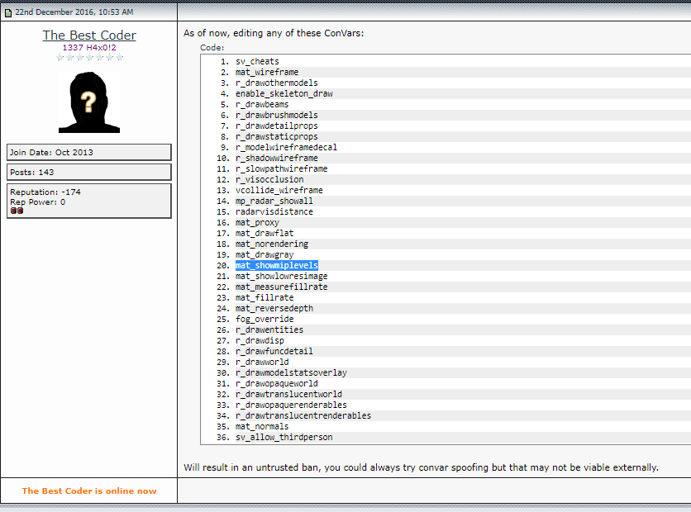This screenshot has width=691, height=512.
Task: Click the highlighted mat_showmiplevels line
Action: tap(276, 265)
